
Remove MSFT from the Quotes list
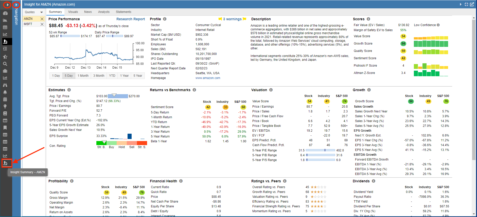coord(42,24)
